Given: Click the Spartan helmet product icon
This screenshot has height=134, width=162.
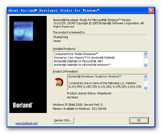Looking at the screenshot, I should [59, 82].
